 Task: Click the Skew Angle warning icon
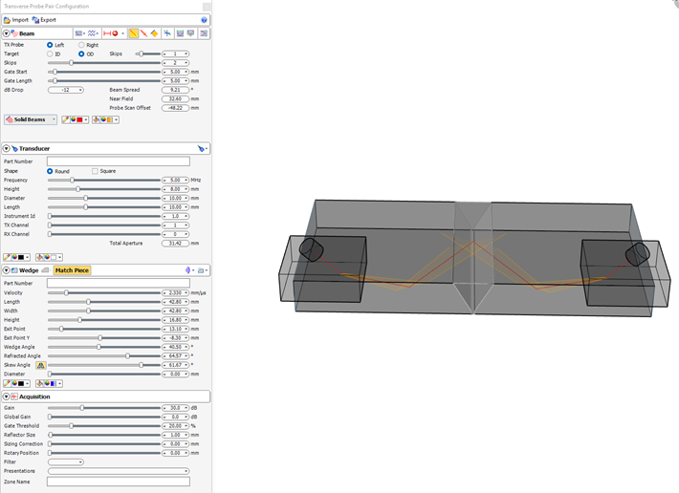coord(41,365)
